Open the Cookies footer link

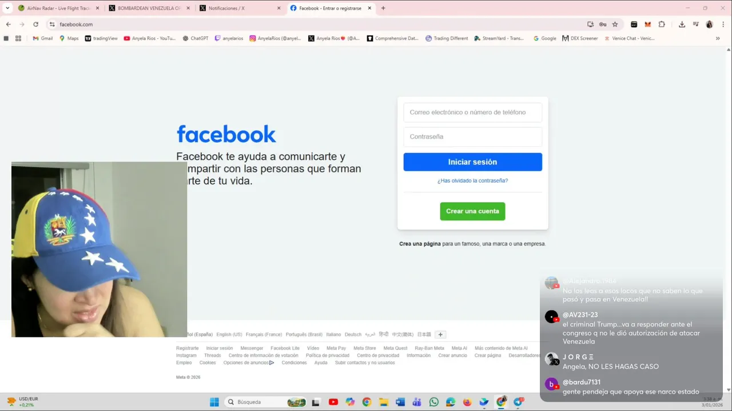click(x=208, y=362)
